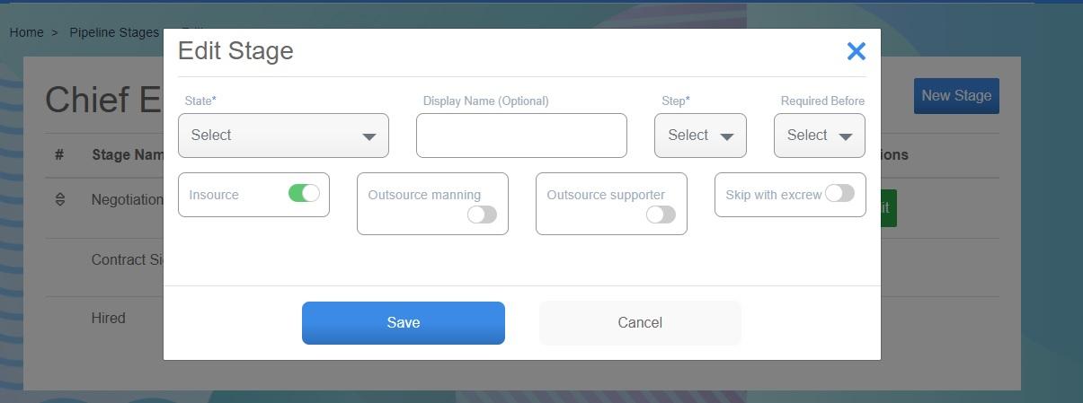
Task: Click the # column header
Action: coord(59,154)
